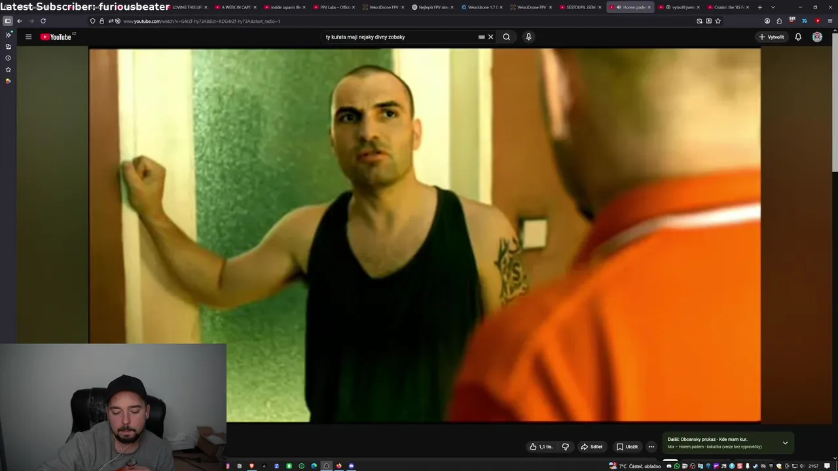Toggle the browser sidebar panel button

(8, 21)
